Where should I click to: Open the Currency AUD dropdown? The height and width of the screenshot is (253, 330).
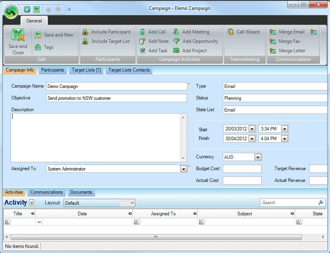pyautogui.click(x=258, y=157)
